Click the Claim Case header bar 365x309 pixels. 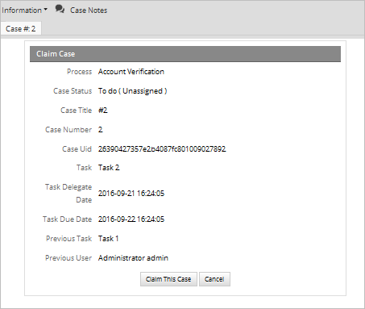click(185, 54)
